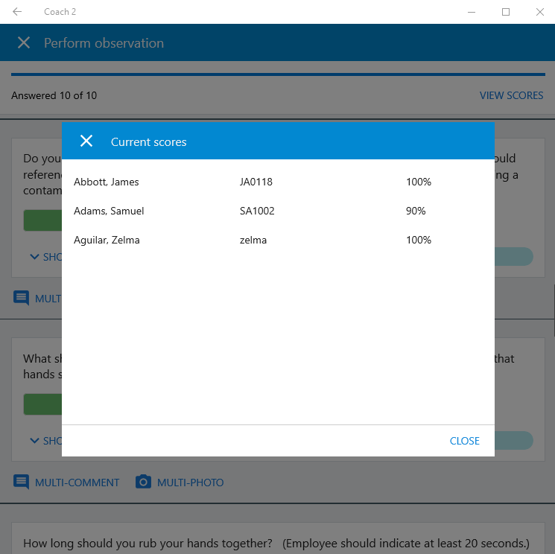
Task: Expand the SHOW chevron in the first question card
Action: point(34,257)
